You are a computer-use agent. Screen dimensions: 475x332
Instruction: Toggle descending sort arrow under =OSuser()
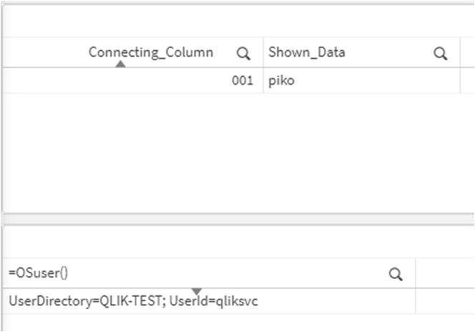(x=196, y=291)
